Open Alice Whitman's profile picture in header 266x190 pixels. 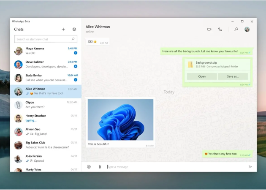coord(247,30)
